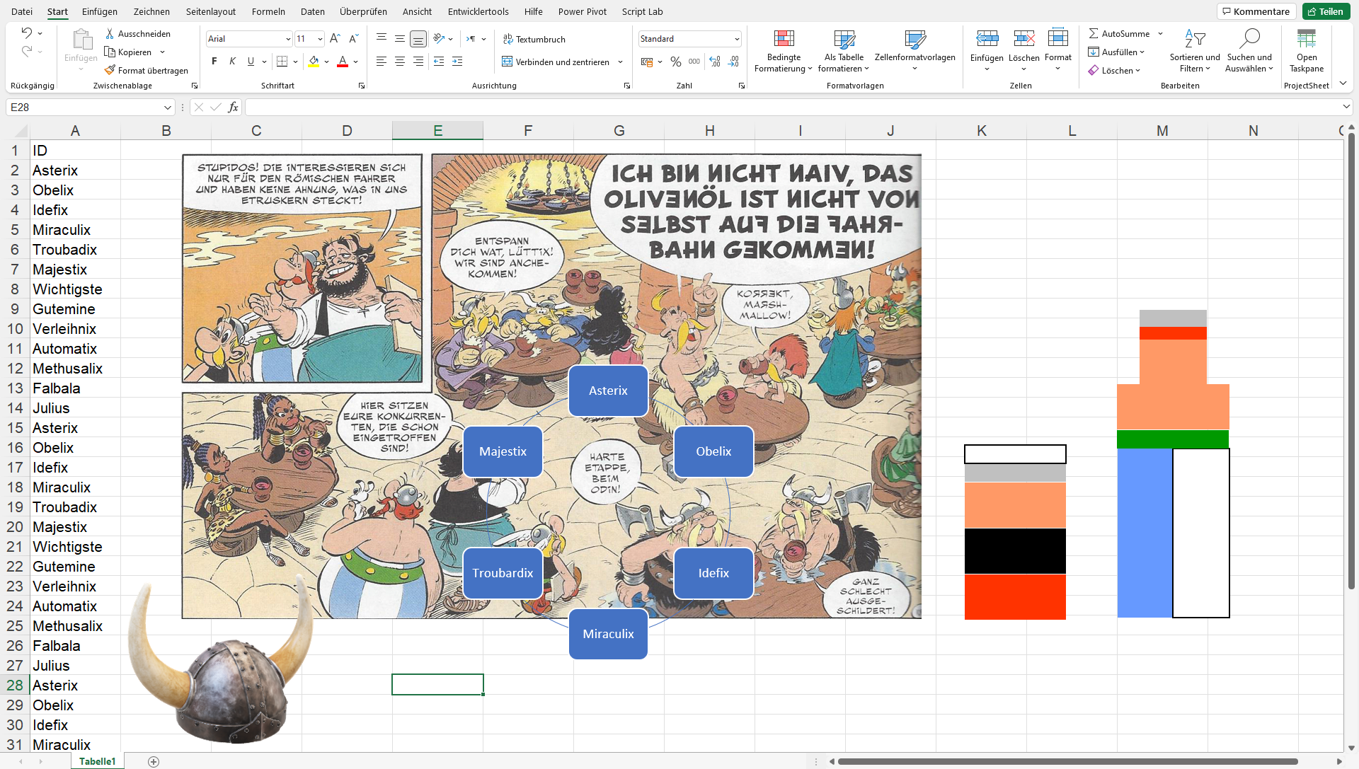Click the insert function fx icon

[x=233, y=107]
